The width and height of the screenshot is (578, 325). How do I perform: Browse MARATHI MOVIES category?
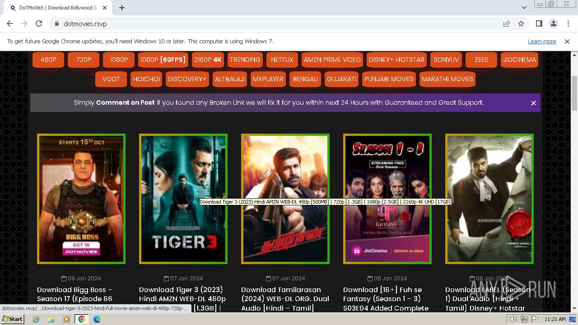coord(447,79)
